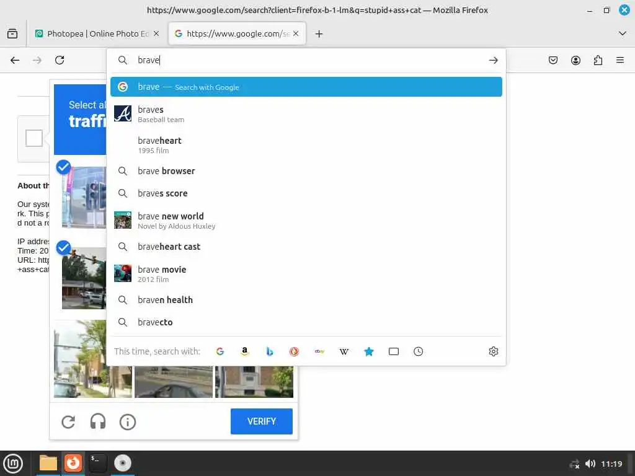Choose the 'brave new world' novel suggestion
This screenshot has width=635, height=476.
pyautogui.click(x=306, y=220)
